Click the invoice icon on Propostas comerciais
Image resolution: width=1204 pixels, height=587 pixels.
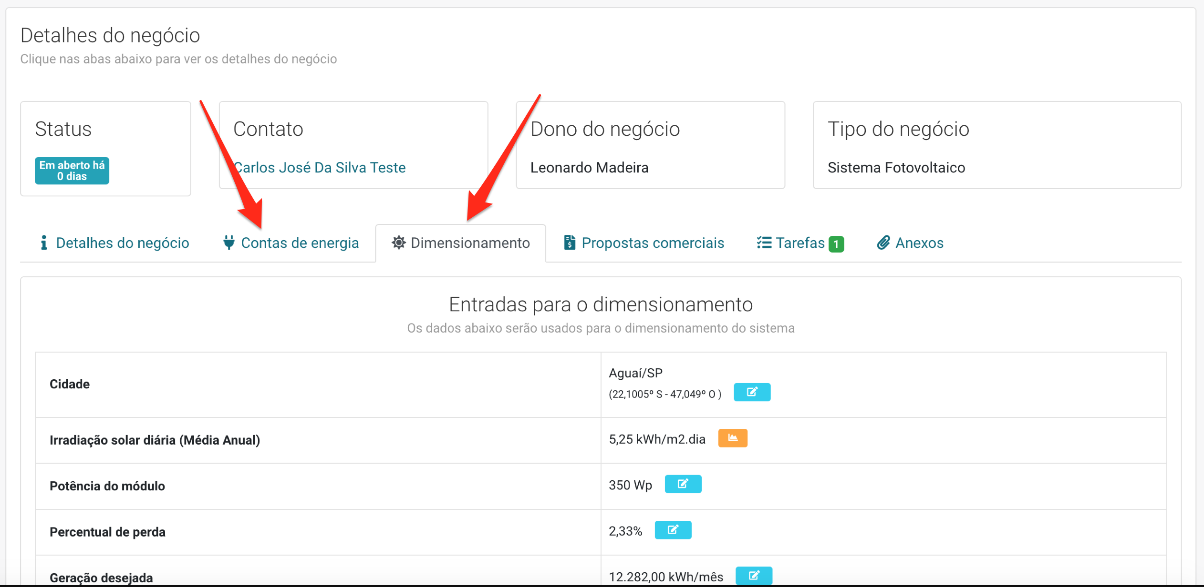point(570,243)
